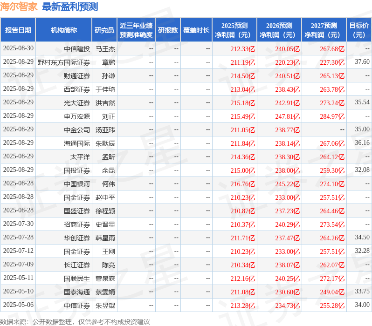Click researcher name 蔡雯娟
Image resolution: width=372 pixels, height=326 pixels.
[x=105, y=292]
